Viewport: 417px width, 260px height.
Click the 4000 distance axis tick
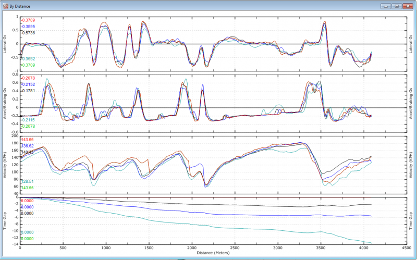364,248
